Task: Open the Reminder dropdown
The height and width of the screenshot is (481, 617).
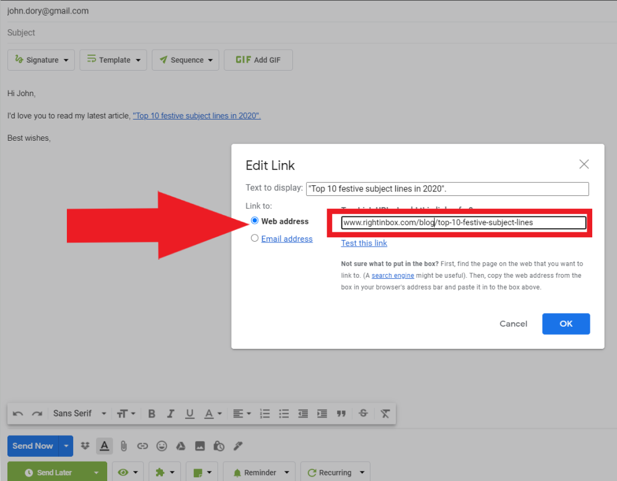Action: tap(260, 472)
